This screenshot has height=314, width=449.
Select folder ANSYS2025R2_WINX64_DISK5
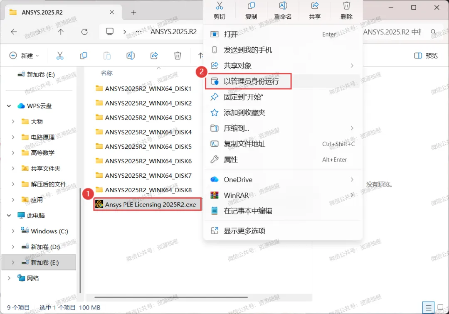click(143, 147)
